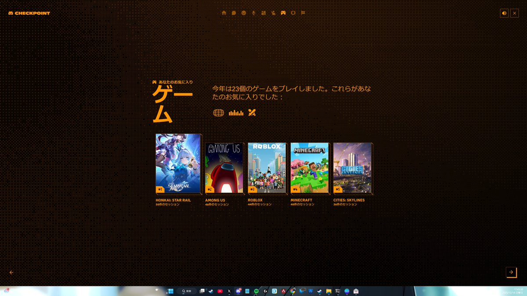Open Google Chrome from the taskbar
The height and width of the screenshot is (296, 527).
point(292,291)
